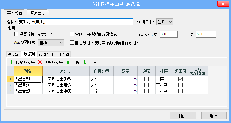
Task: Click the 宽度 column header
Action: [x=125, y=71]
